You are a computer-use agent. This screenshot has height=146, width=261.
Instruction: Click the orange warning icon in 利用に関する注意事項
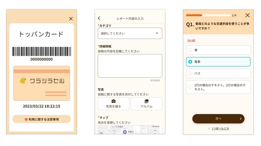click(x=26, y=119)
